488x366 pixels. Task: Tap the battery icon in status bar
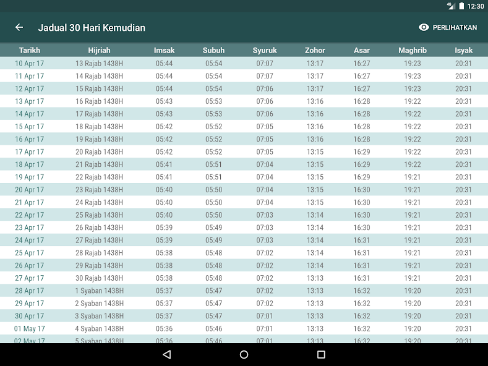click(460, 6)
